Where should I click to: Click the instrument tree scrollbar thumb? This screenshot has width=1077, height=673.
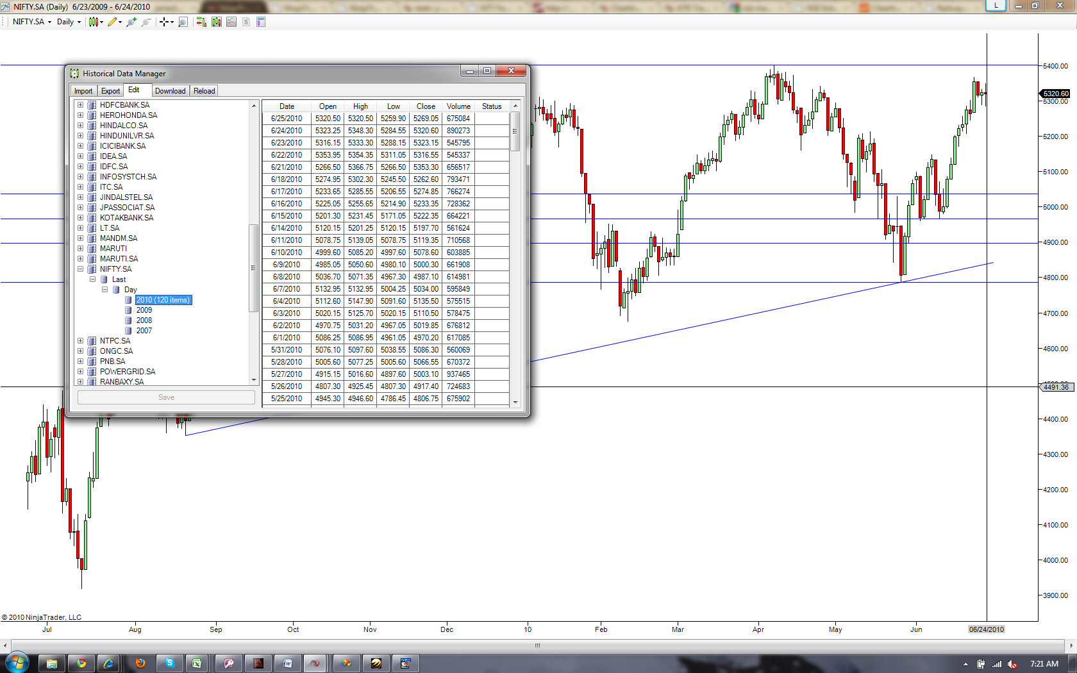click(253, 268)
